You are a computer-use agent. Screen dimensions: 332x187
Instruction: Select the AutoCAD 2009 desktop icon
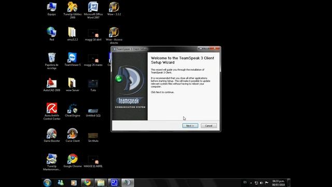(x=52, y=85)
